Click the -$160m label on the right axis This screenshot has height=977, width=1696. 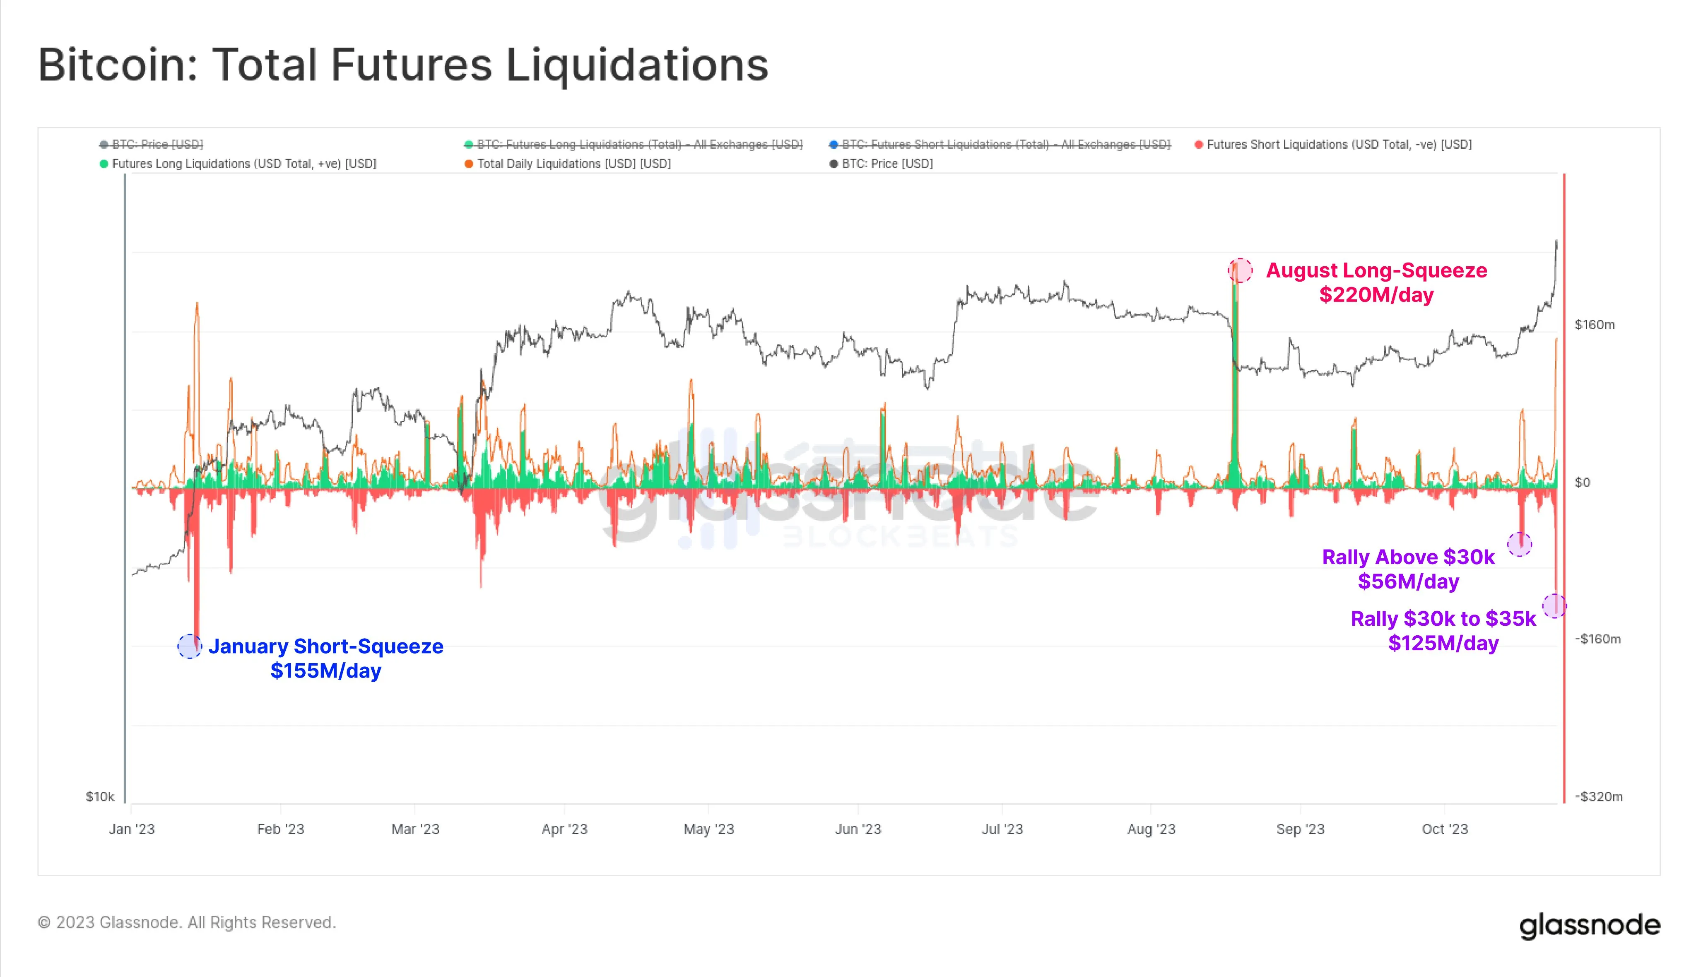1597,639
